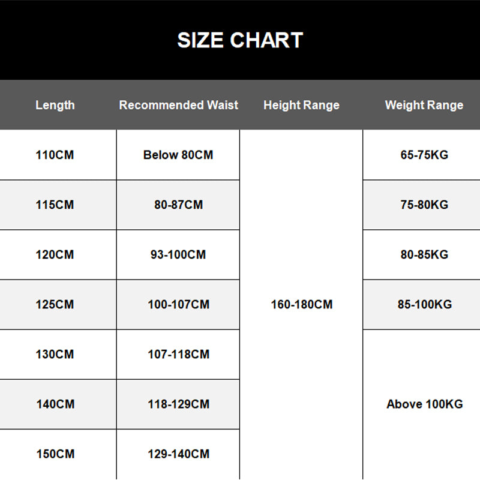This screenshot has height=480, width=480.
Task: Select the 93-100CM waist cell
Action: 178,254
